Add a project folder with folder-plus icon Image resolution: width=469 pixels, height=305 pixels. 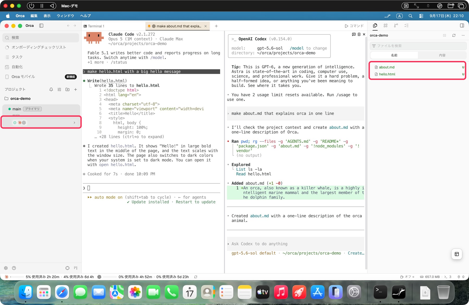coord(67,89)
